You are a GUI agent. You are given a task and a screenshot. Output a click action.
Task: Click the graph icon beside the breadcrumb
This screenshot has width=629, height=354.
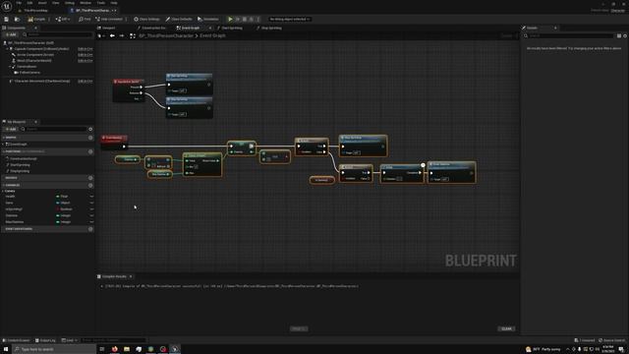(133, 35)
